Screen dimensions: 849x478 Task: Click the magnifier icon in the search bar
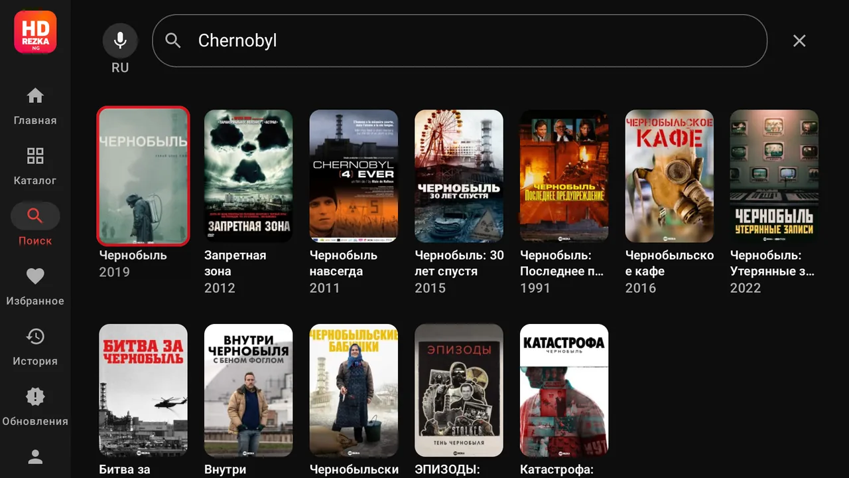tap(173, 40)
